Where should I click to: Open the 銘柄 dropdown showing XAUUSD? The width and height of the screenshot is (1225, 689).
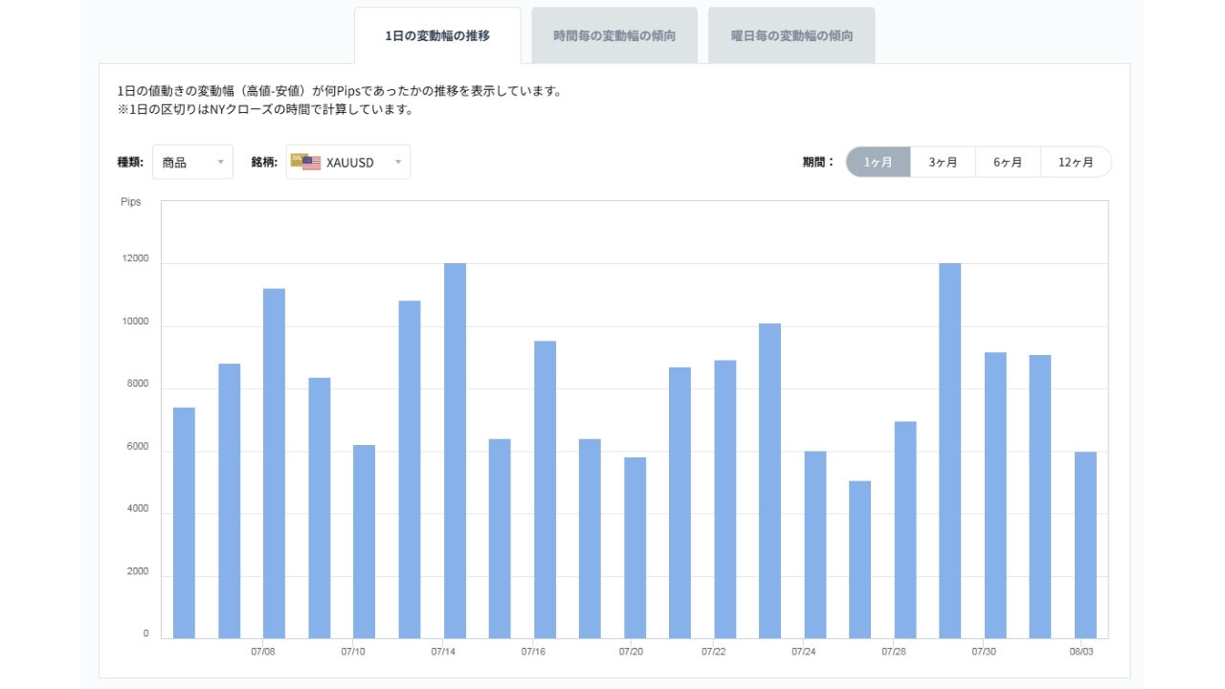(x=348, y=162)
